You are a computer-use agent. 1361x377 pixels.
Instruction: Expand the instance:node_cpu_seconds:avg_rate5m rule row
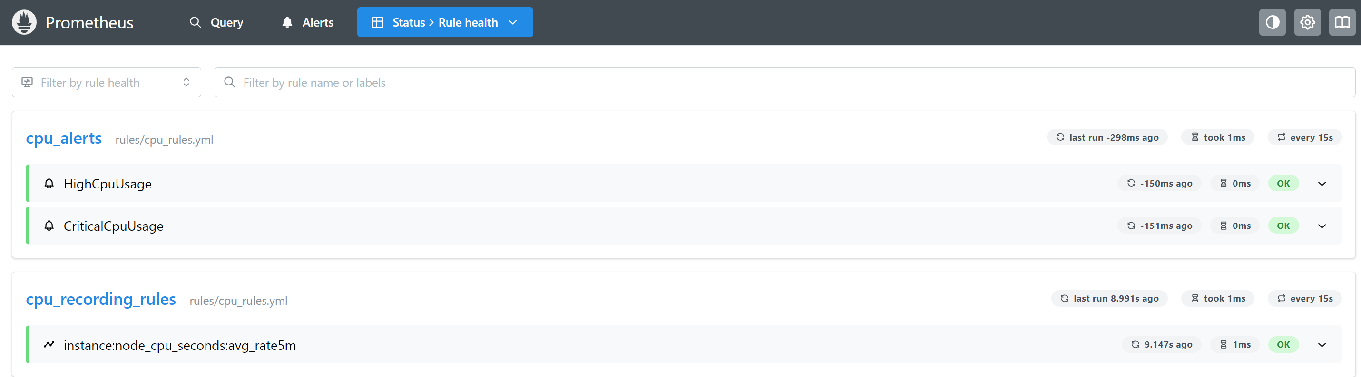coord(1322,344)
